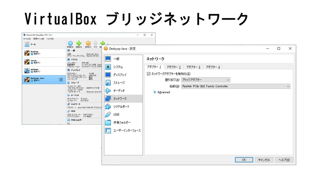Open 名前 dropdown showing Realtek PCIe GbE
The width and height of the screenshot is (318, 179).
[x=236, y=86]
